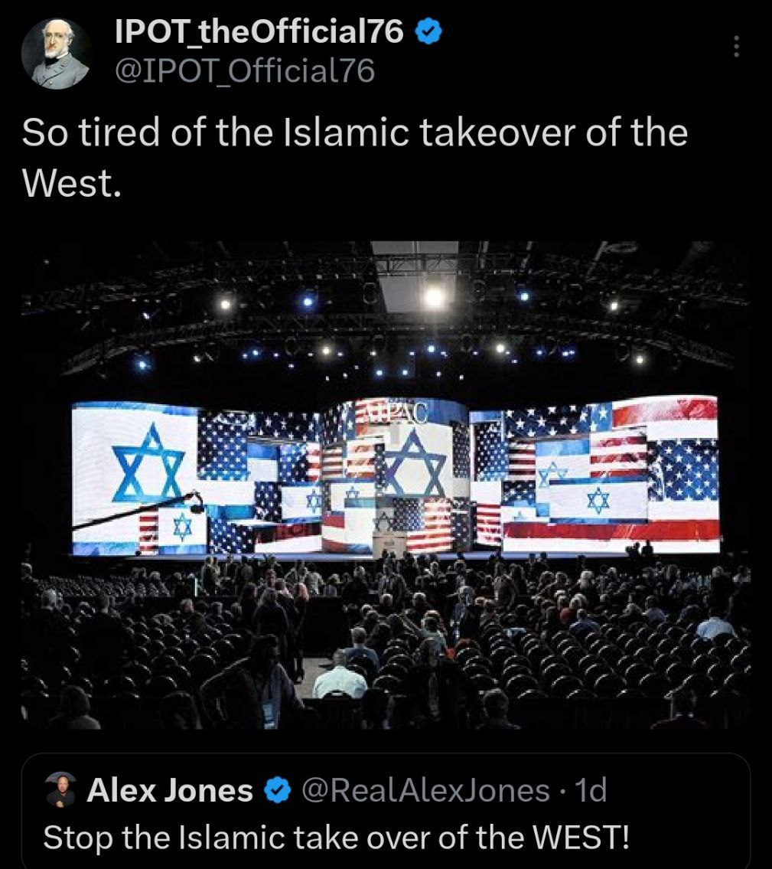This screenshot has height=869, width=772.
Task: Click the brightest ceiling spotlight in the photo
Action: 434,296
